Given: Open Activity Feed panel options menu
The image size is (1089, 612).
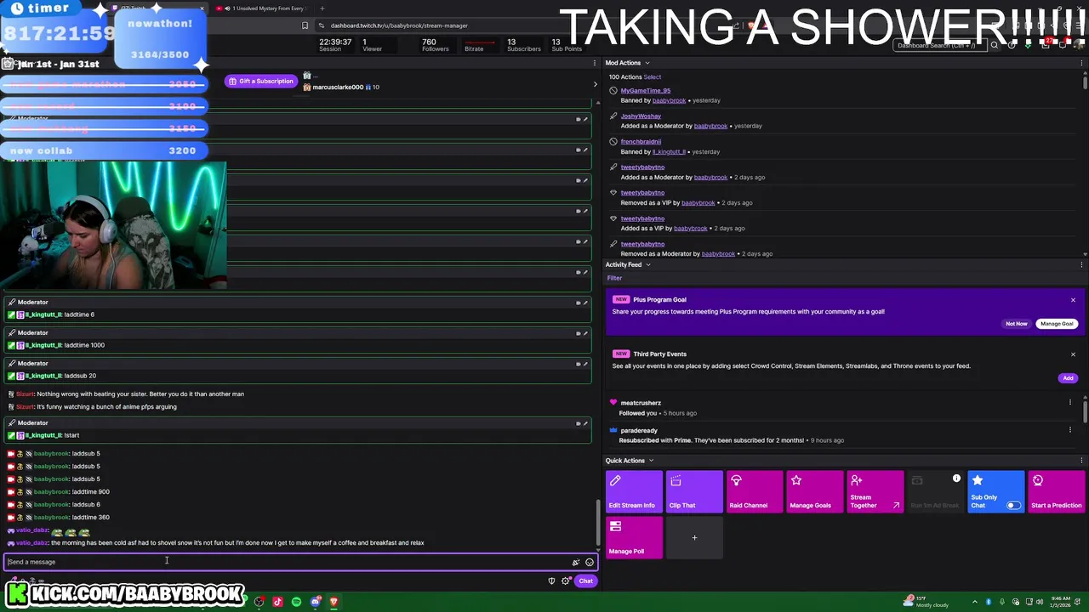Looking at the screenshot, I should [x=1081, y=264].
